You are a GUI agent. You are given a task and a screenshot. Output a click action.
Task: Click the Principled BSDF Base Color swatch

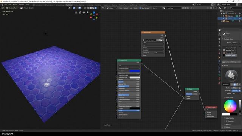coord(135,71)
